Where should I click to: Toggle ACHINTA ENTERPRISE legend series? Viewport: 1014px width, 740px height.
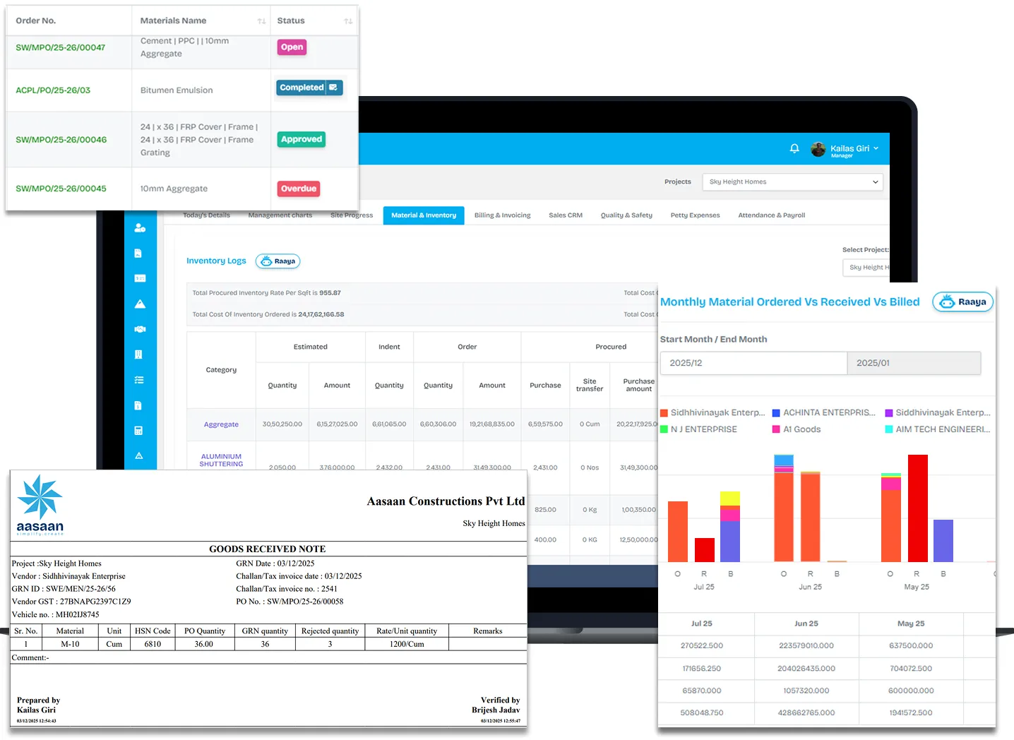pos(828,412)
